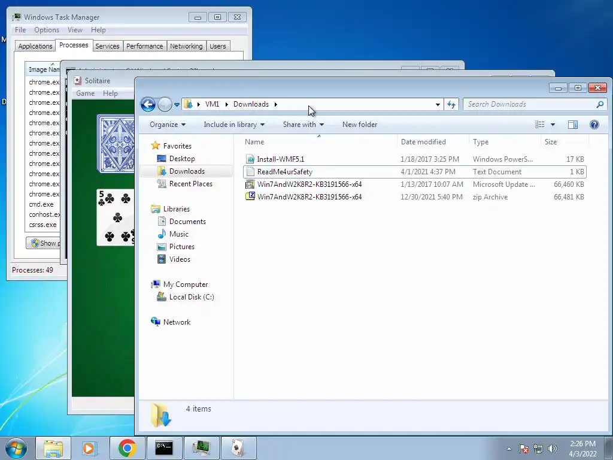This screenshot has height=460, width=613.
Task: Open recent pages dropdown beside navigation arrows
Action: coord(177,105)
